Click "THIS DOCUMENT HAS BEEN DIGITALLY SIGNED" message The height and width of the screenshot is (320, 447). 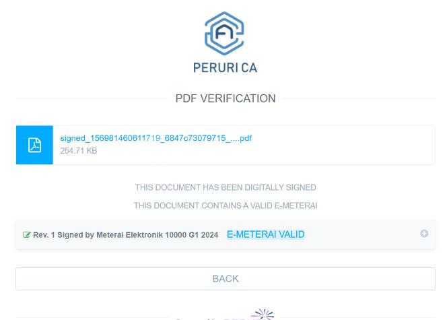tap(225, 187)
